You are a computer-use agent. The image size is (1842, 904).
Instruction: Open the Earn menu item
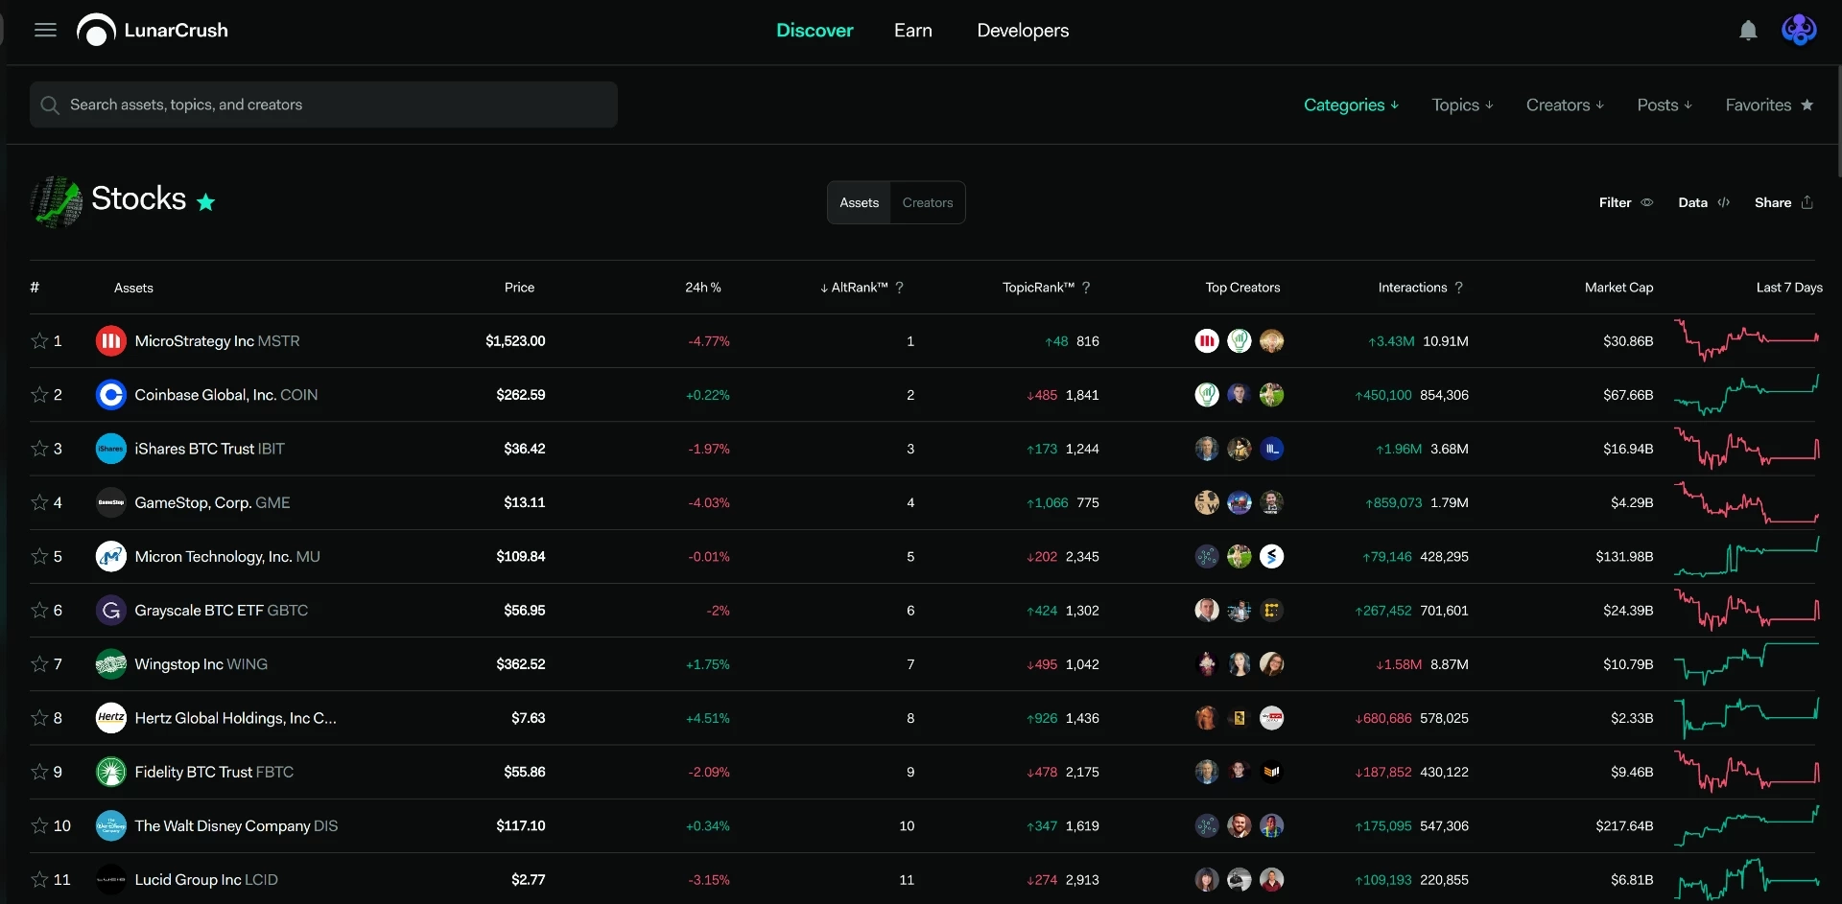coord(912,30)
